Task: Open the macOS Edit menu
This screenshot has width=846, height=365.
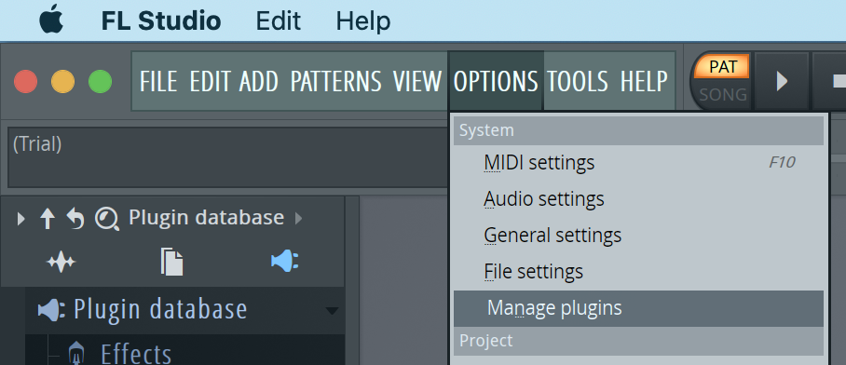Action: pos(278,21)
